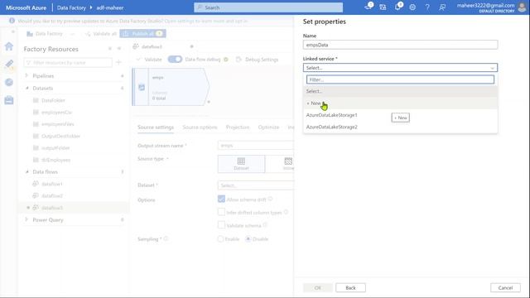The height and width of the screenshot is (298, 530).
Task: Open settings link in preview banner
Action: pos(206,21)
